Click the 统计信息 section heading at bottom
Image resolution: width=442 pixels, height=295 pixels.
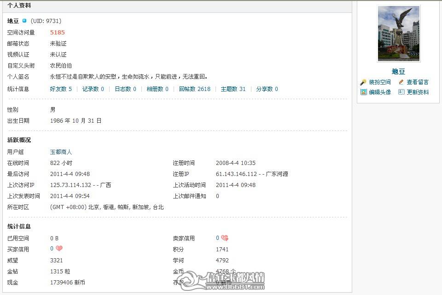pos(19,227)
